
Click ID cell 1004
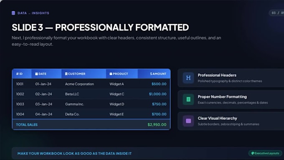(x=20, y=114)
